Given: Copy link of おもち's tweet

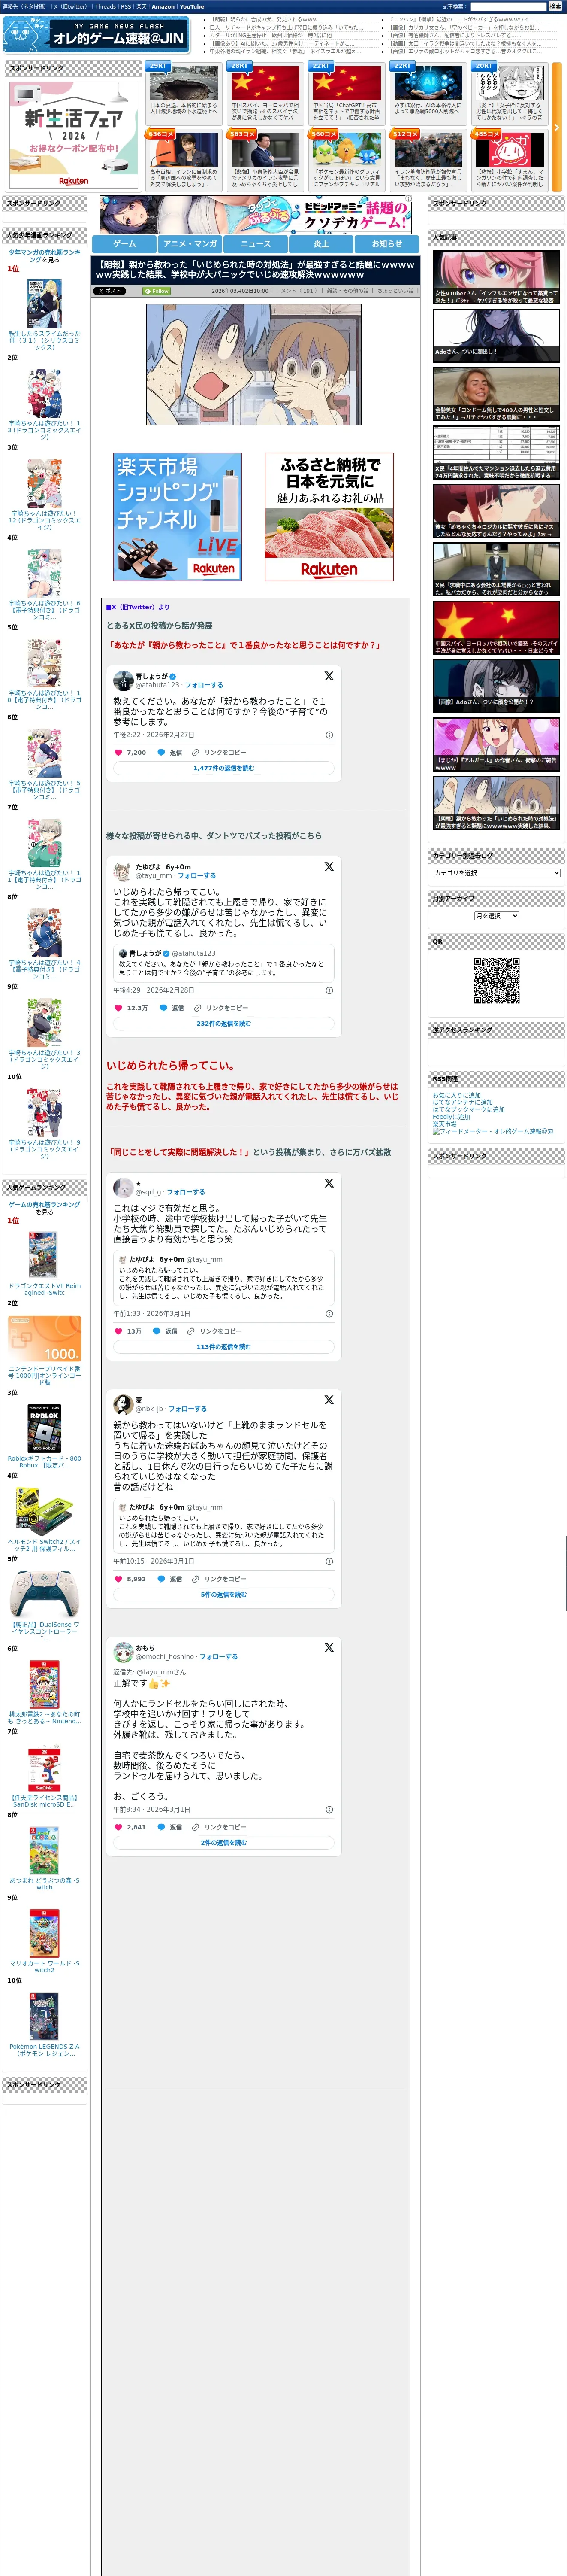Looking at the screenshot, I should [x=220, y=1827].
